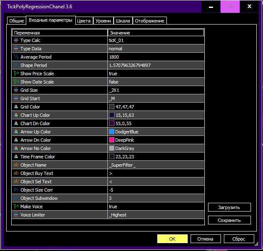Click the color icon beside Chart Dn Color
The width and height of the screenshot is (263, 251).
[x=16, y=123]
